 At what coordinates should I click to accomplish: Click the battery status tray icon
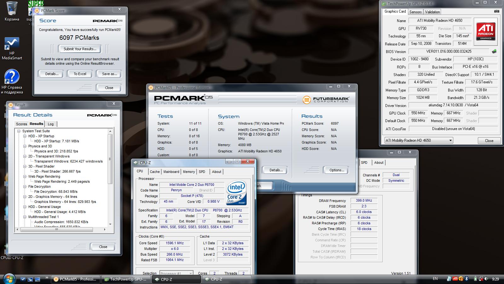point(475,279)
